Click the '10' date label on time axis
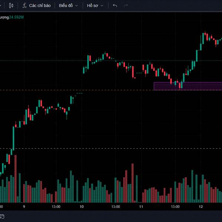This screenshot has width=222, height=222. [81, 207]
